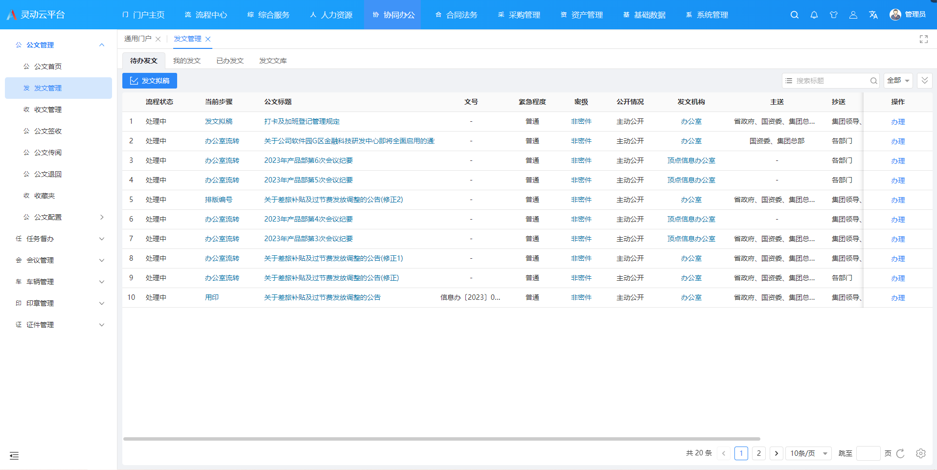This screenshot has width=937, height=470.
Task: Expand the advanced filter double-chevron button
Action: tap(924, 81)
